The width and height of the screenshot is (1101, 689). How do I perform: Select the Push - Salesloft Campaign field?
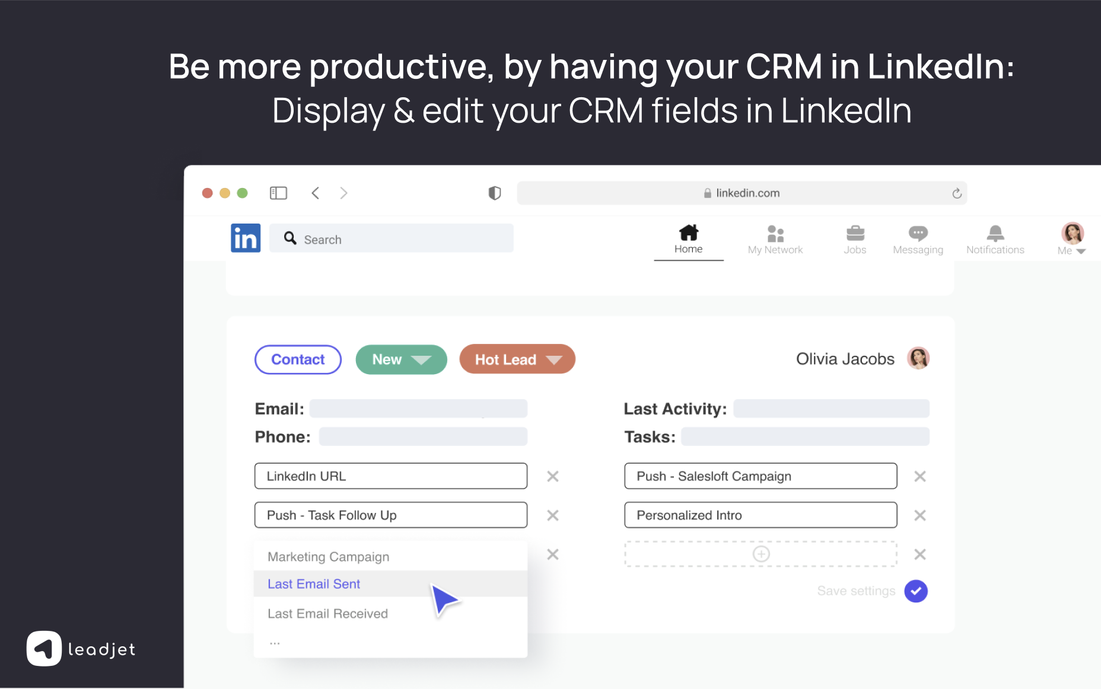[760, 476]
